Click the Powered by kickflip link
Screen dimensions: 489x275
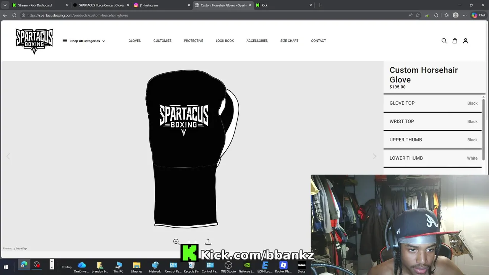coord(15,248)
